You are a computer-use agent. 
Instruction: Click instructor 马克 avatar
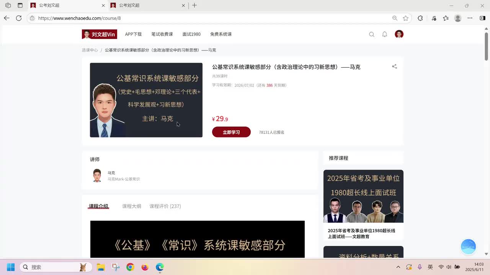97,176
